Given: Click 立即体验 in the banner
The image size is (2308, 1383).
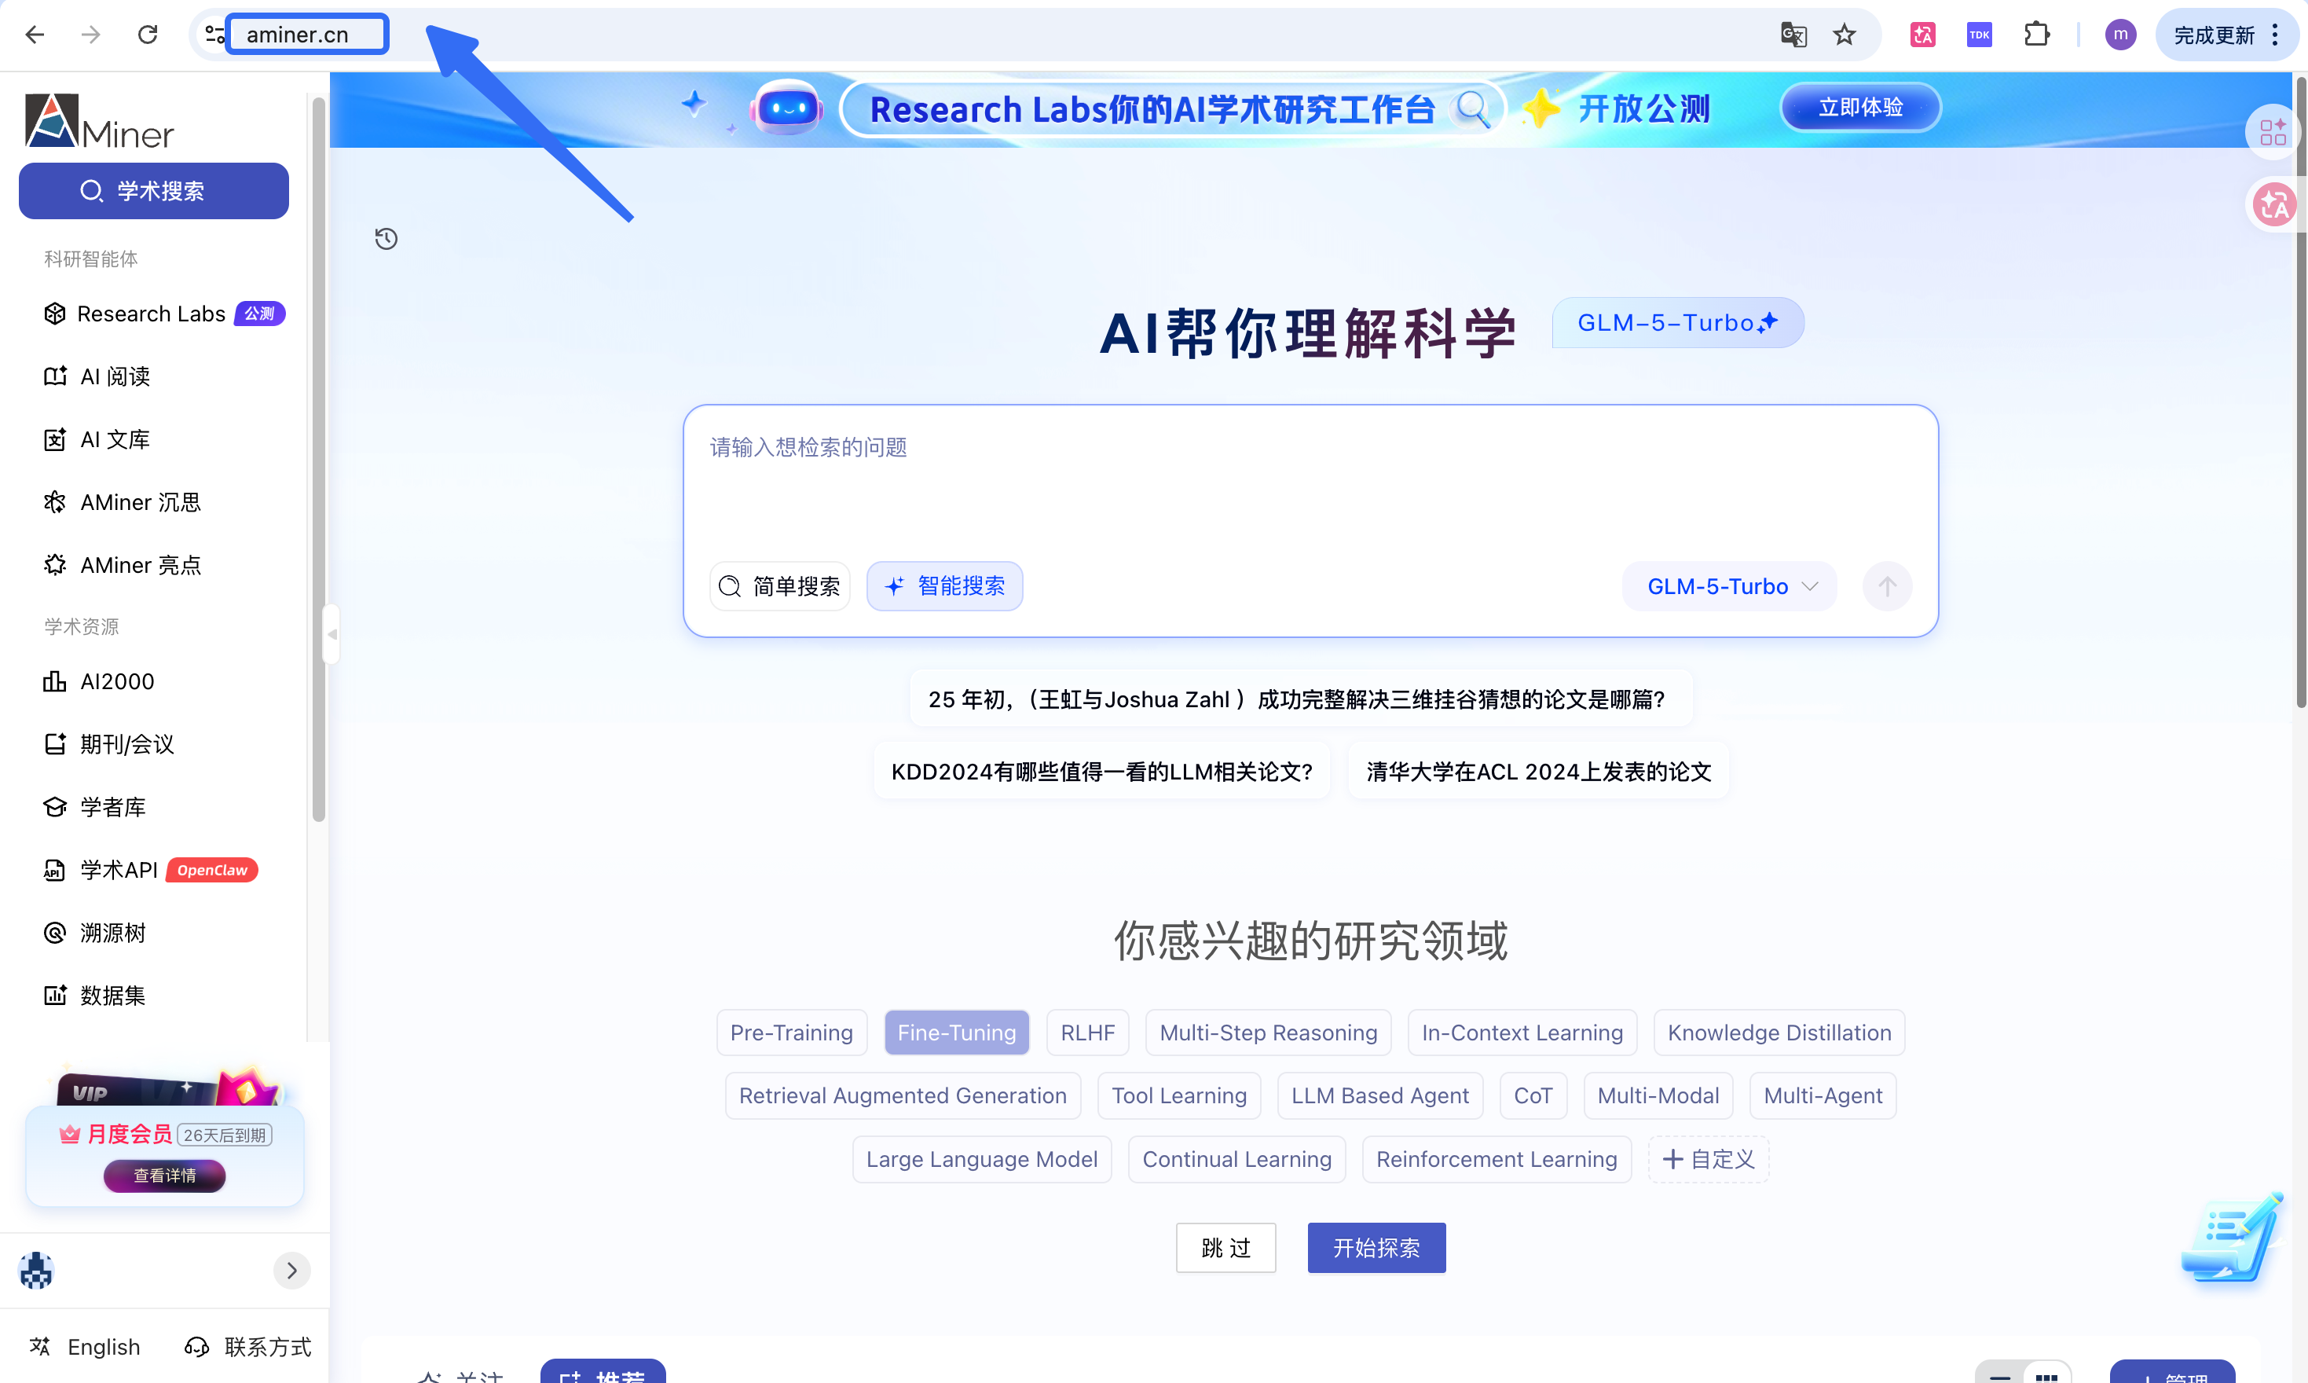Looking at the screenshot, I should tap(1860, 107).
